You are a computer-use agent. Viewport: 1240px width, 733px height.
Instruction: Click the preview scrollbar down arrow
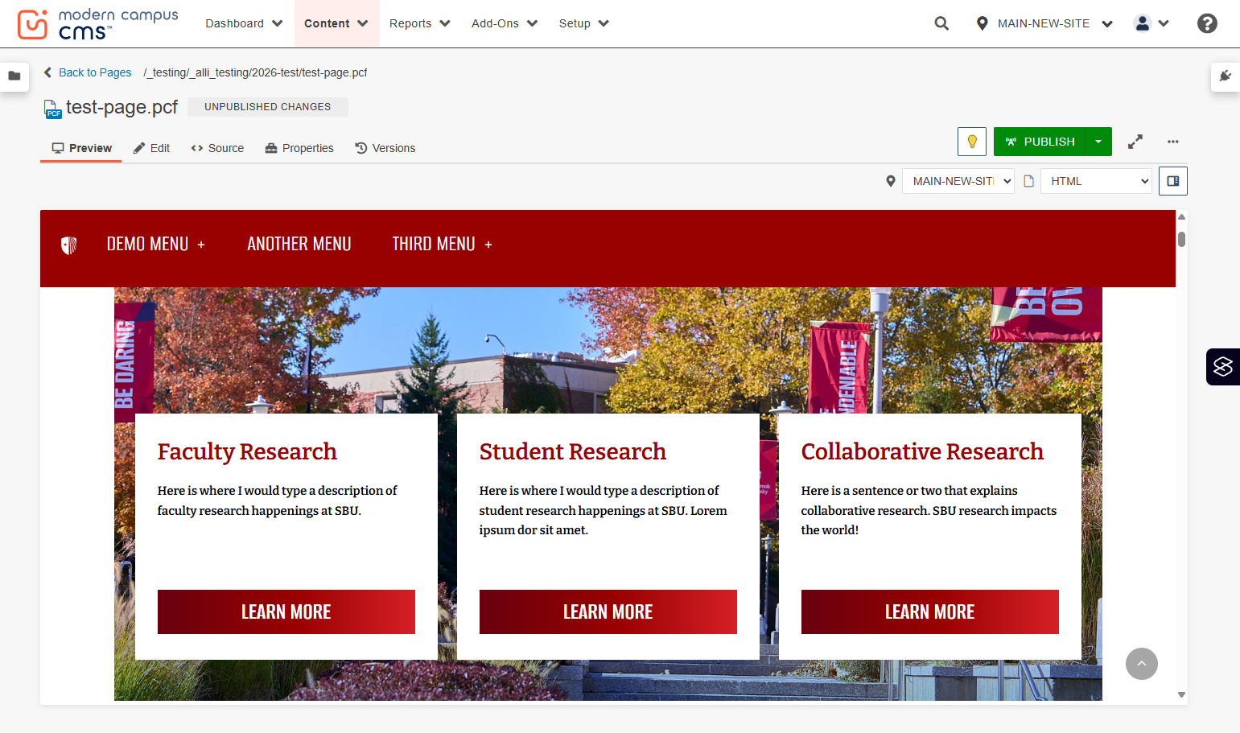(x=1181, y=694)
